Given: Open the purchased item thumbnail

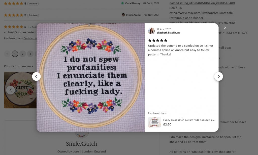Looking at the screenshot, I should coord(154,122).
